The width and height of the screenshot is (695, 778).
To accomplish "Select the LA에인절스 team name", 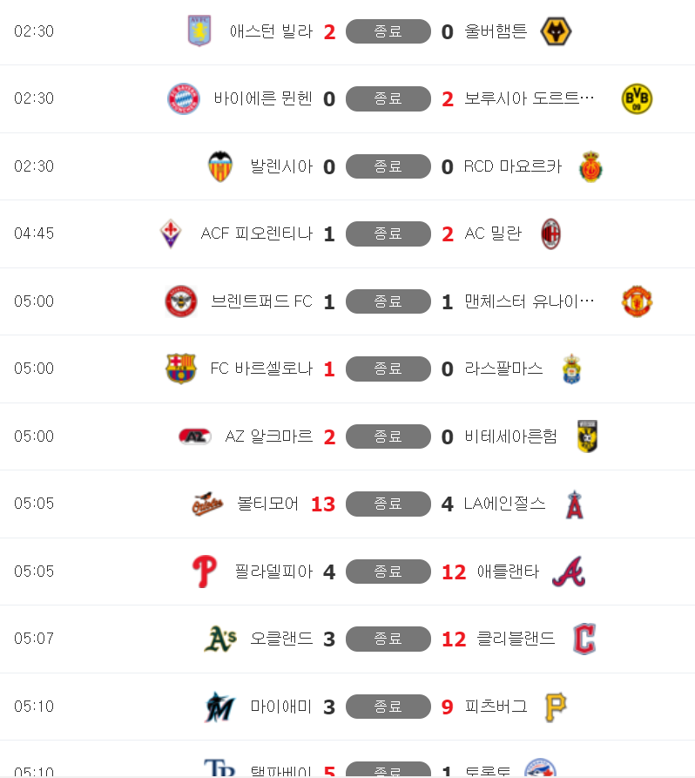I will coord(504,504).
